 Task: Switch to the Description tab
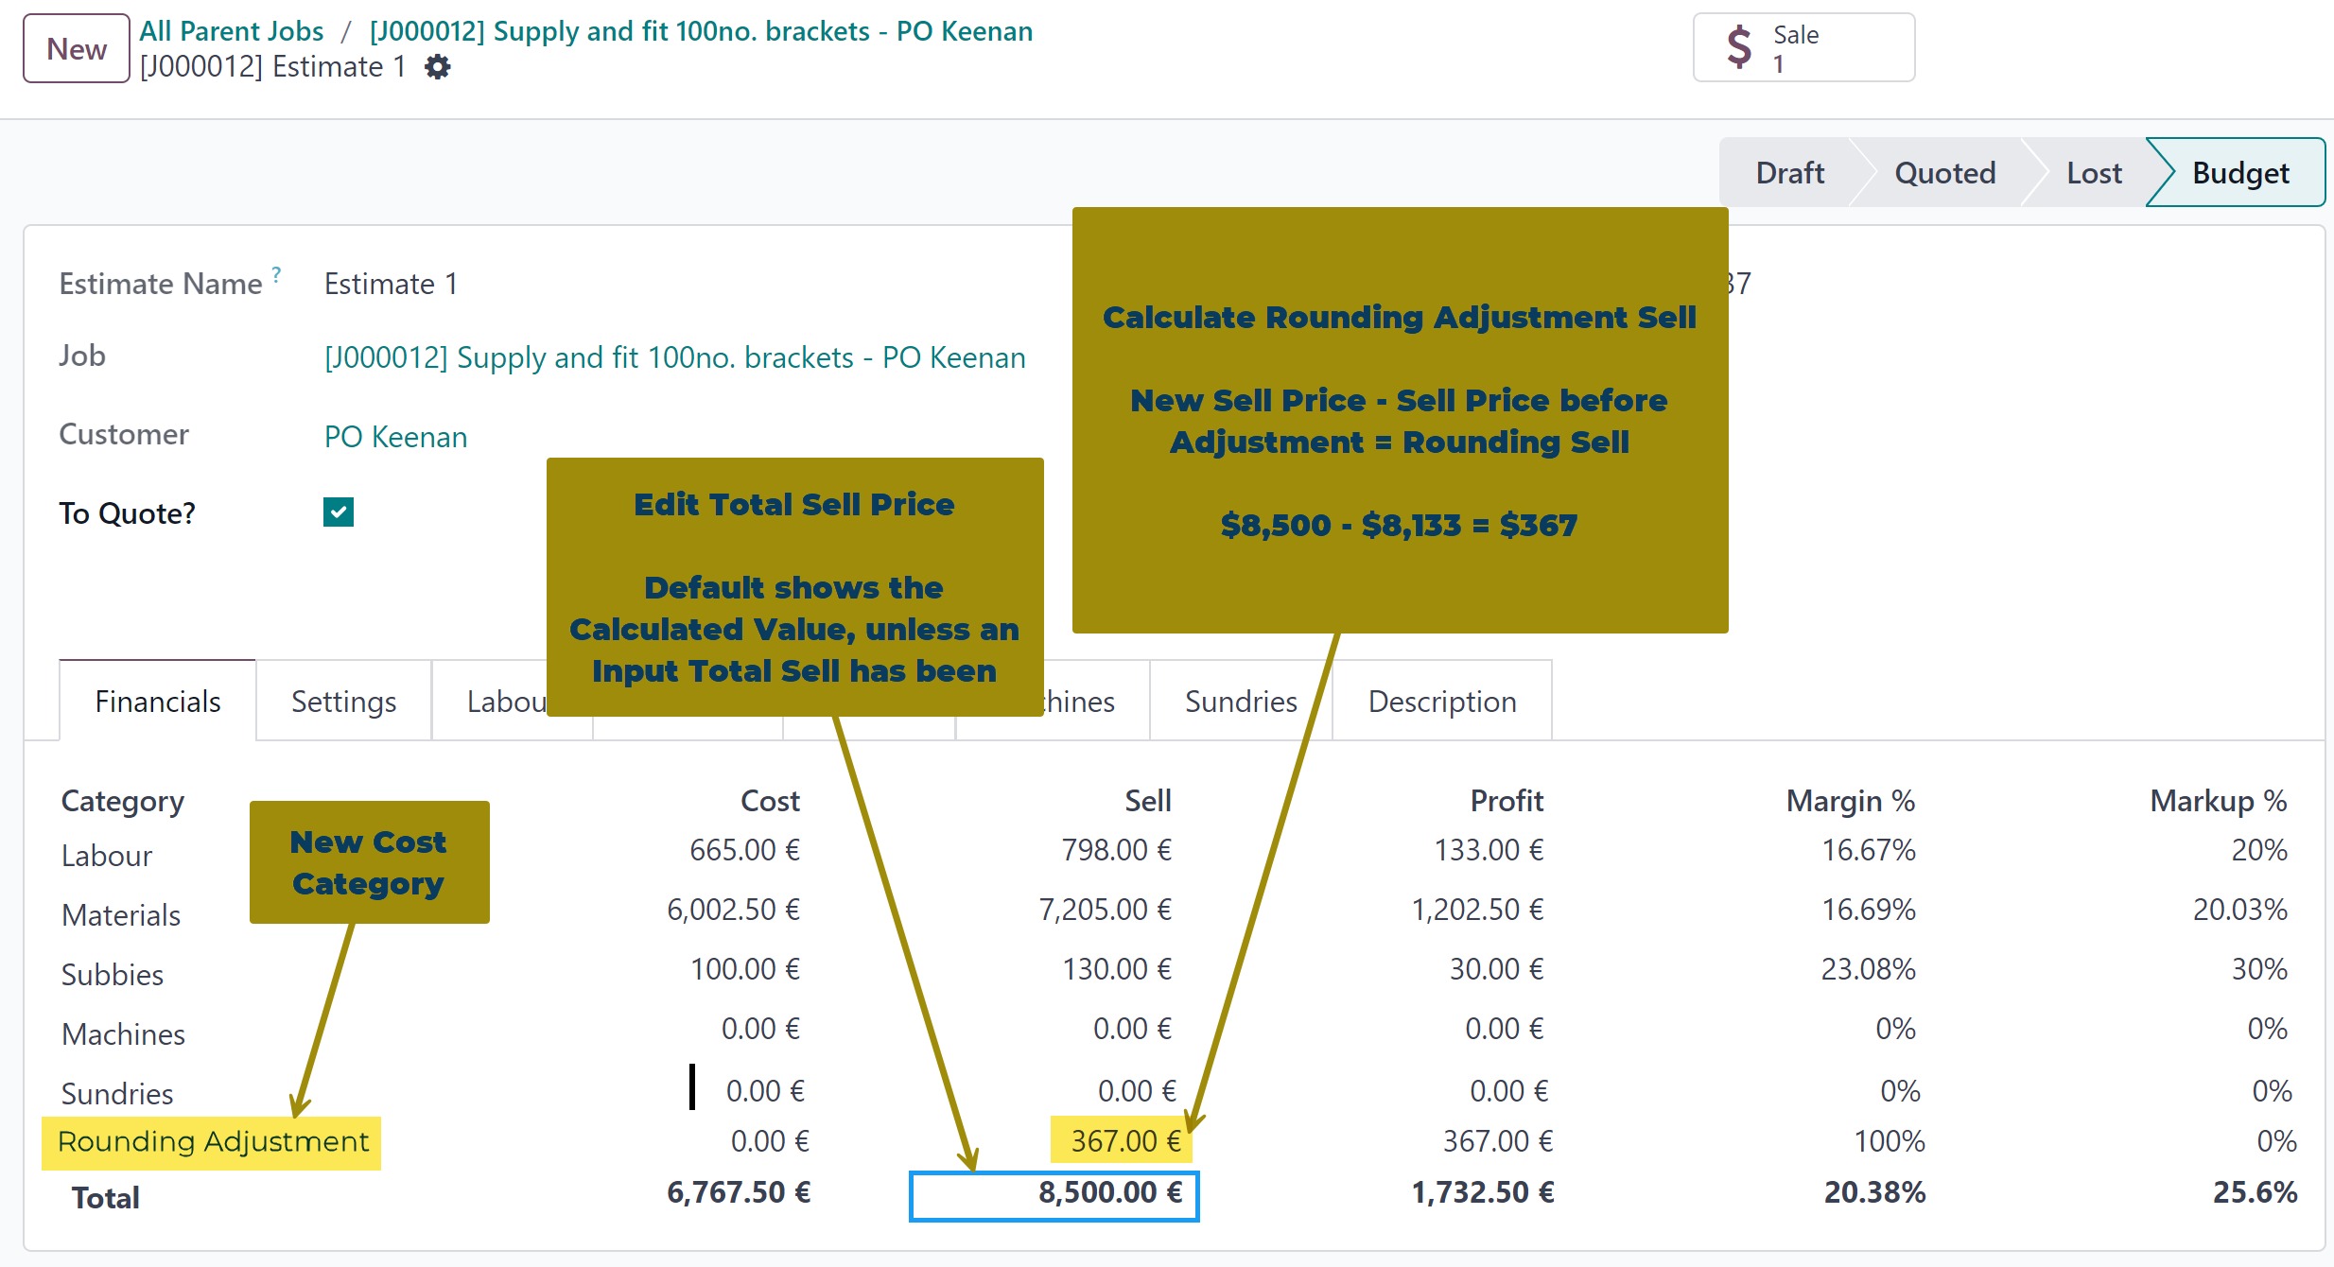(x=1441, y=702)
